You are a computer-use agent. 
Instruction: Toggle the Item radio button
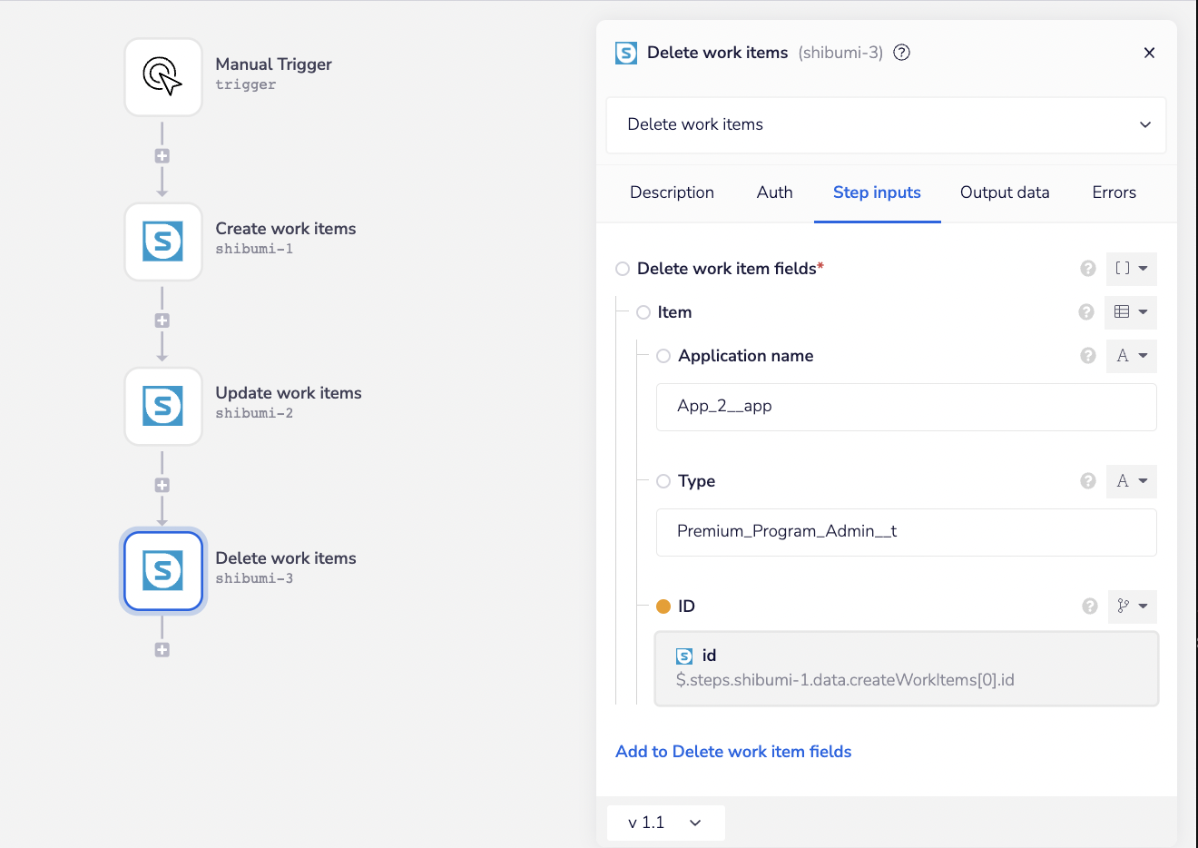pos(643,312)
